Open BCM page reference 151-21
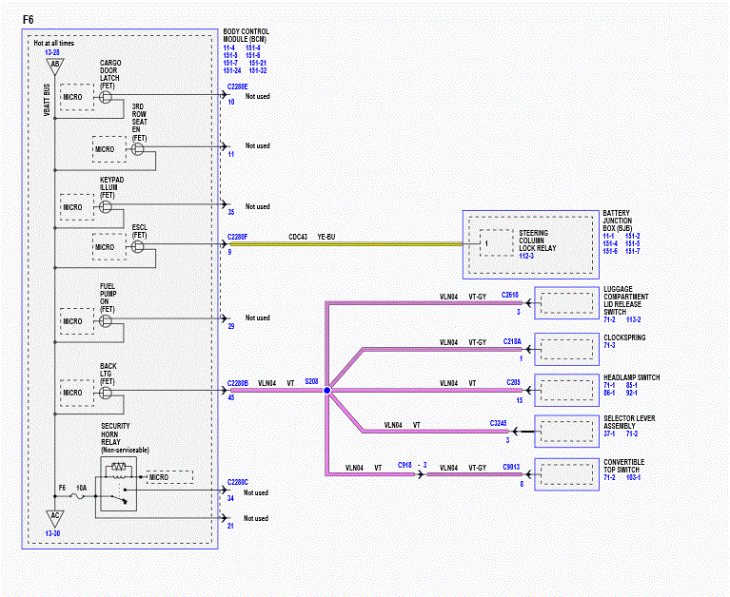The width and height of the screenshot is (730, 597). tap(258, 63)
